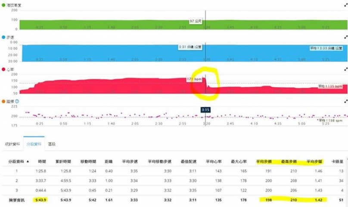Viewport: 348px width, 207px height.
Task: Click lap 2 time value 3:33.7
Action: point(40,181)
